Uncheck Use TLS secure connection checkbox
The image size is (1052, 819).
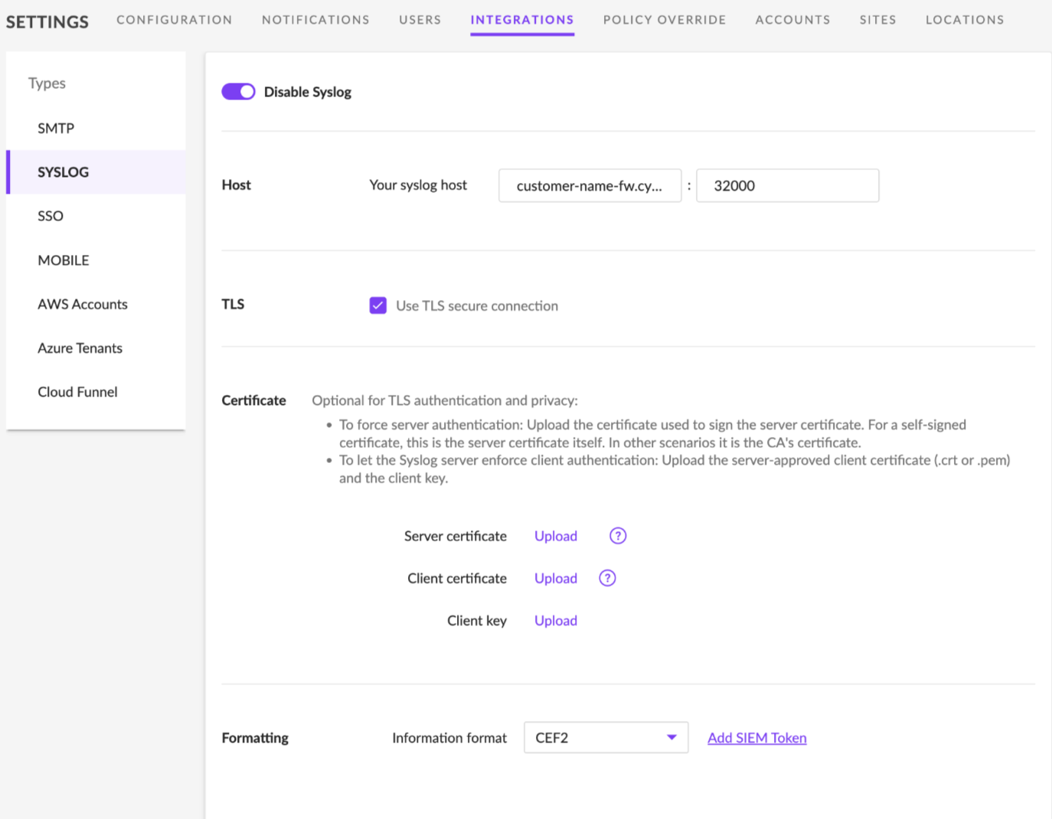pos(378,305)
